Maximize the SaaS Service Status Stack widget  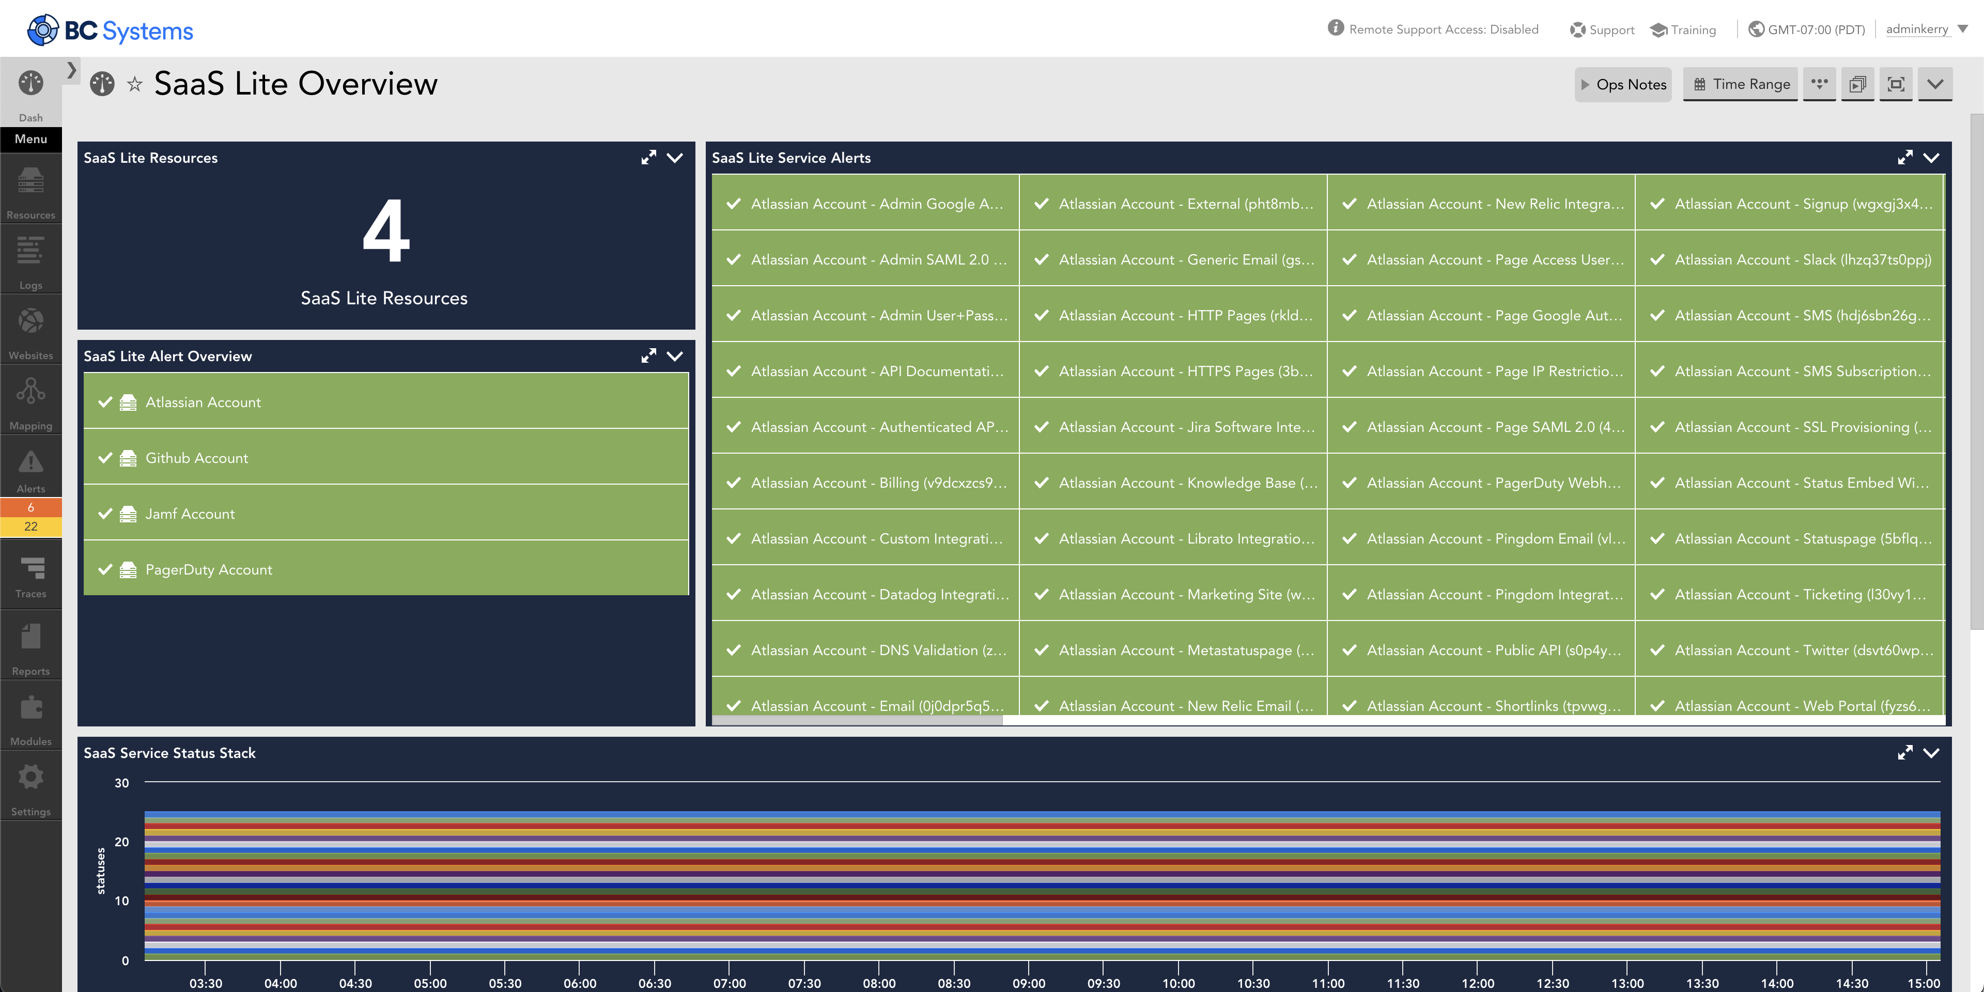(x=1904, y=752)
